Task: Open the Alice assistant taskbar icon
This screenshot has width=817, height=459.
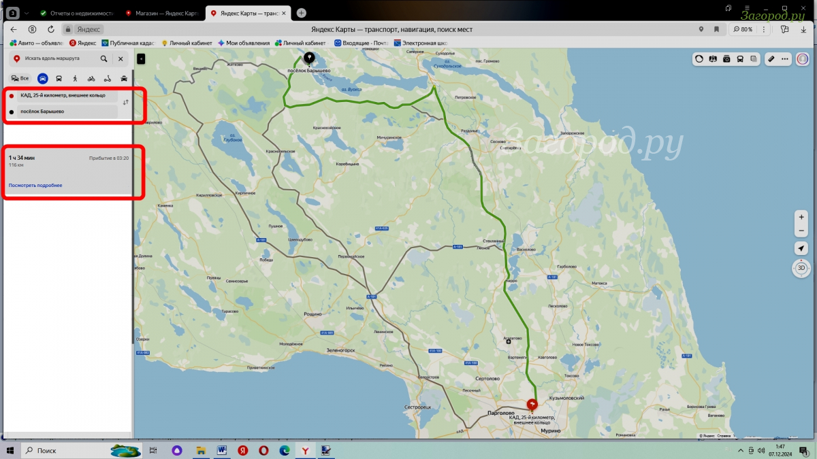Action: (x=176, y=450)
